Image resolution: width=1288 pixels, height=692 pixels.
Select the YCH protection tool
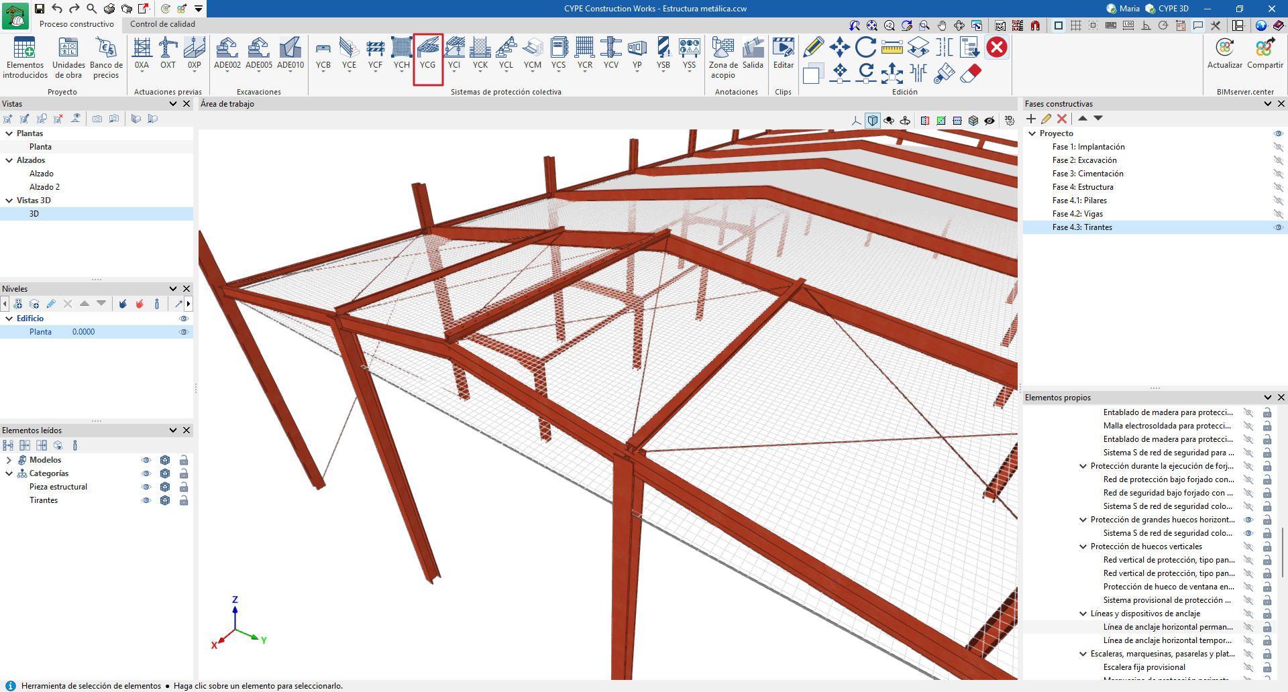(x=401, y=54)
